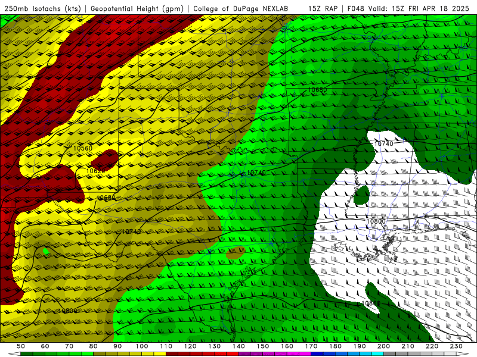Click the 10740 label inside the white region

tap(383, 143)
